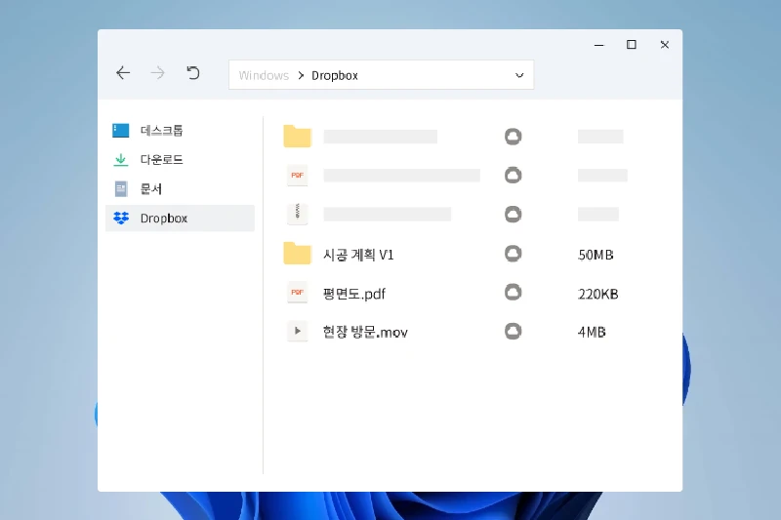This screenshot has width=781, height=520.
Task: Click the Dropbox logo icon in sidebar
Action: (x=121, y=218)
